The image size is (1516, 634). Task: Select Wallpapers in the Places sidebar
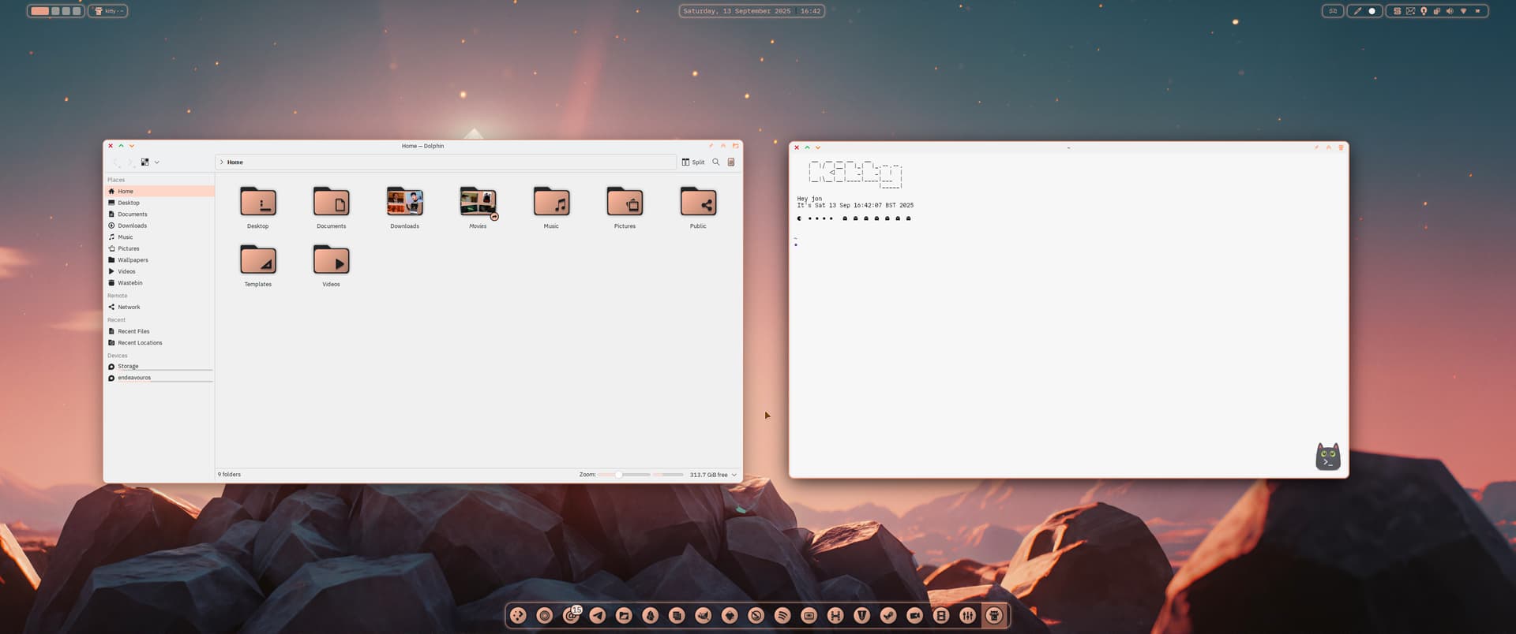pos(133,260)
